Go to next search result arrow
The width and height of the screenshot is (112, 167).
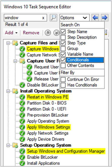[x=105, y=18]
